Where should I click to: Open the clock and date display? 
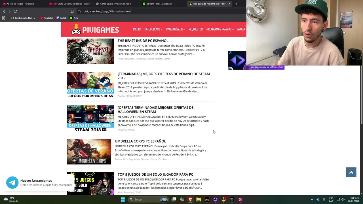pos(354,199)
